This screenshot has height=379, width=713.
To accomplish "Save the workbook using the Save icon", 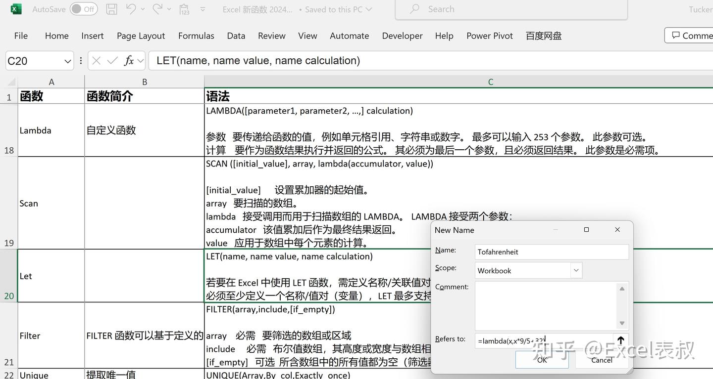I will 111,9.
